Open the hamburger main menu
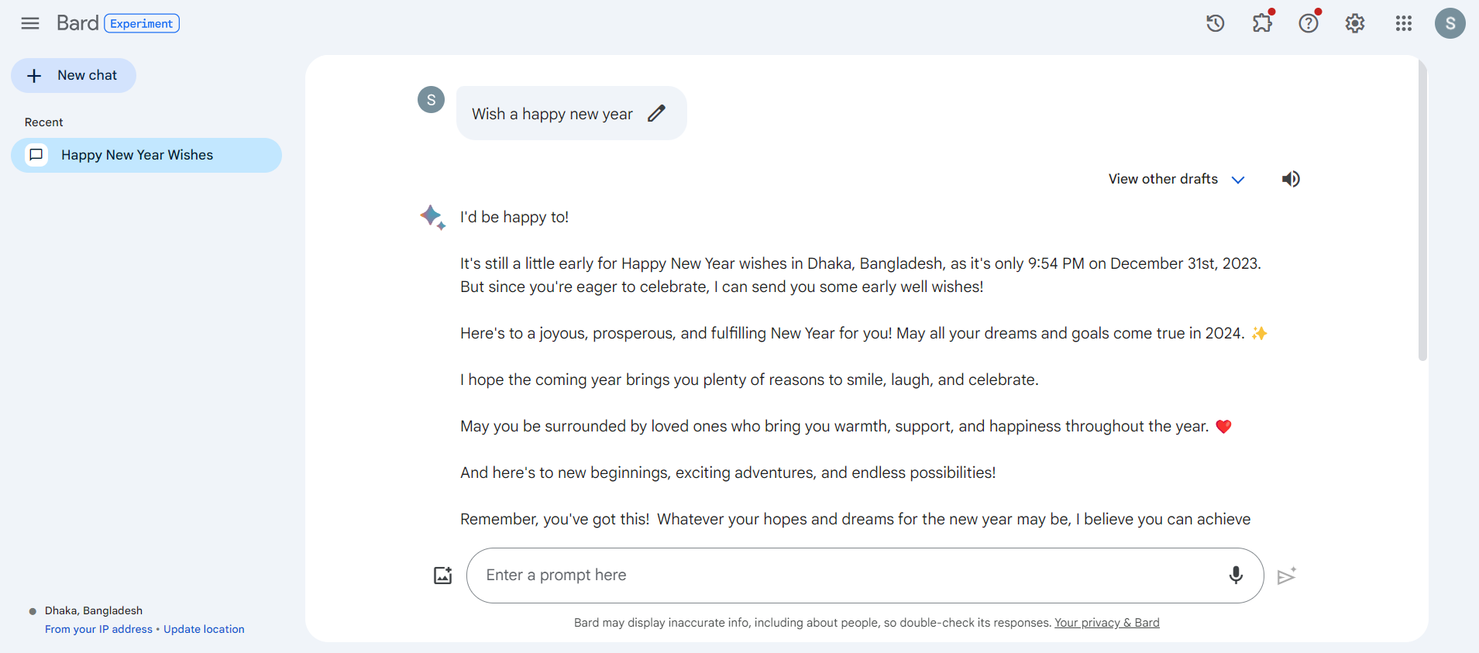Screen dimensions: 1479x653 point(30,23)
